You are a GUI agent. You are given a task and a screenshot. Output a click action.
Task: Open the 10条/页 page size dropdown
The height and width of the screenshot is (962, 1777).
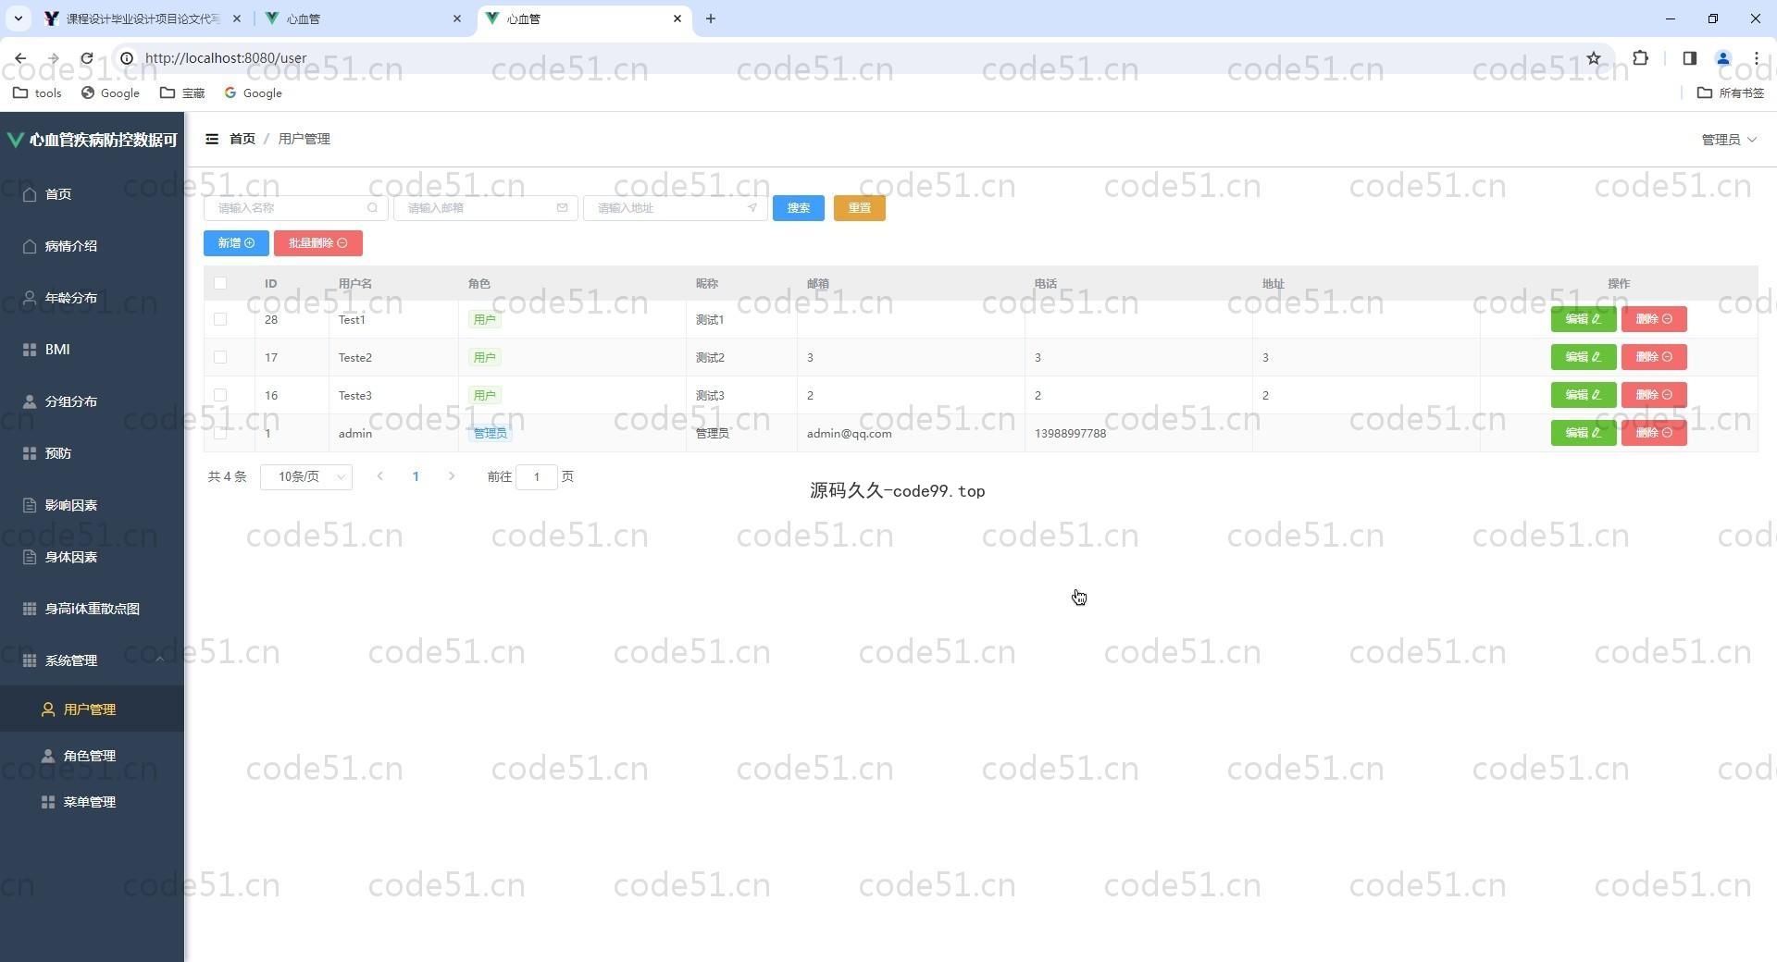(306, 476)
